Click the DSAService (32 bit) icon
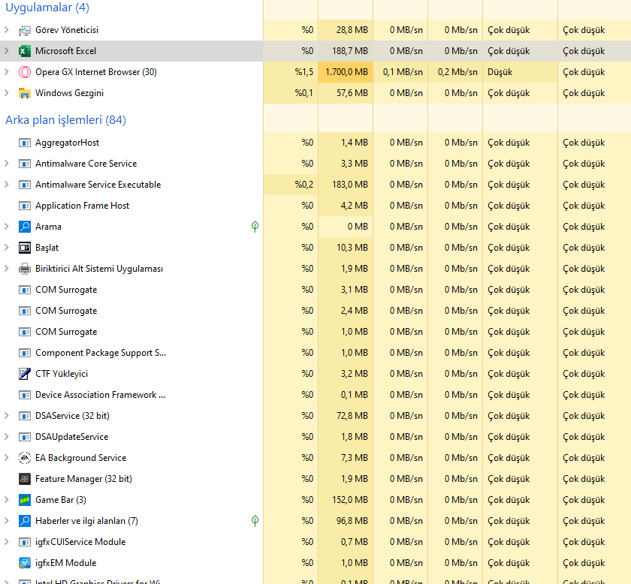This screenshot has height=584, width=631. (25, 415)
